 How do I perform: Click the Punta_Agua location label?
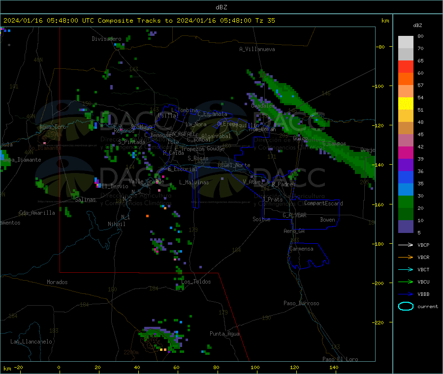pos(224,334)
